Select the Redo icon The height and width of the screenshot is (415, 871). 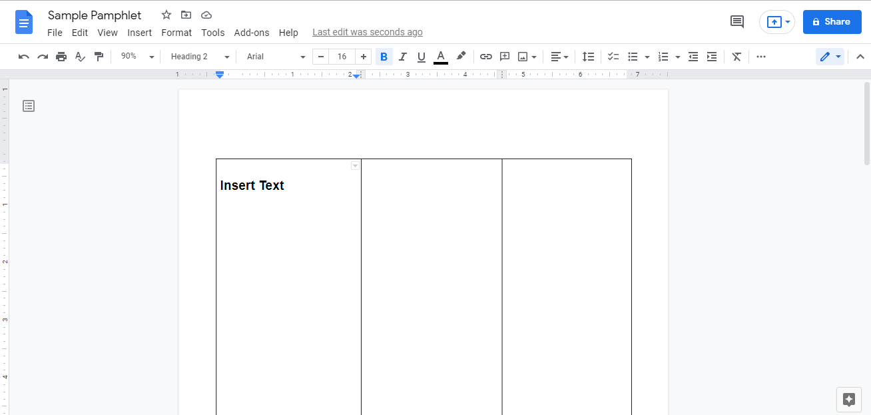[42, 57]
